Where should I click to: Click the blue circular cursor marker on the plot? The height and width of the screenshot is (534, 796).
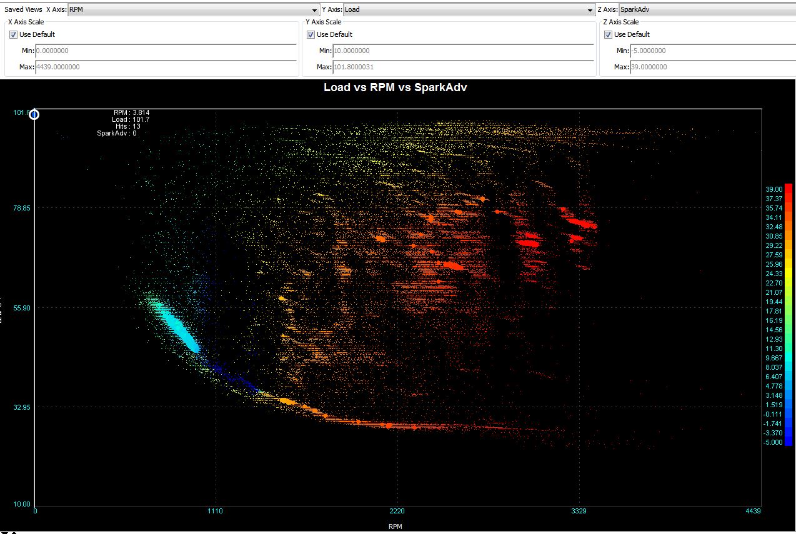click(34, 114)
